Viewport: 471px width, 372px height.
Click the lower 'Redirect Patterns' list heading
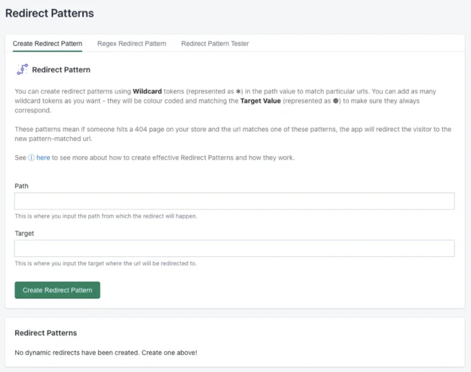tap(46, 333)
